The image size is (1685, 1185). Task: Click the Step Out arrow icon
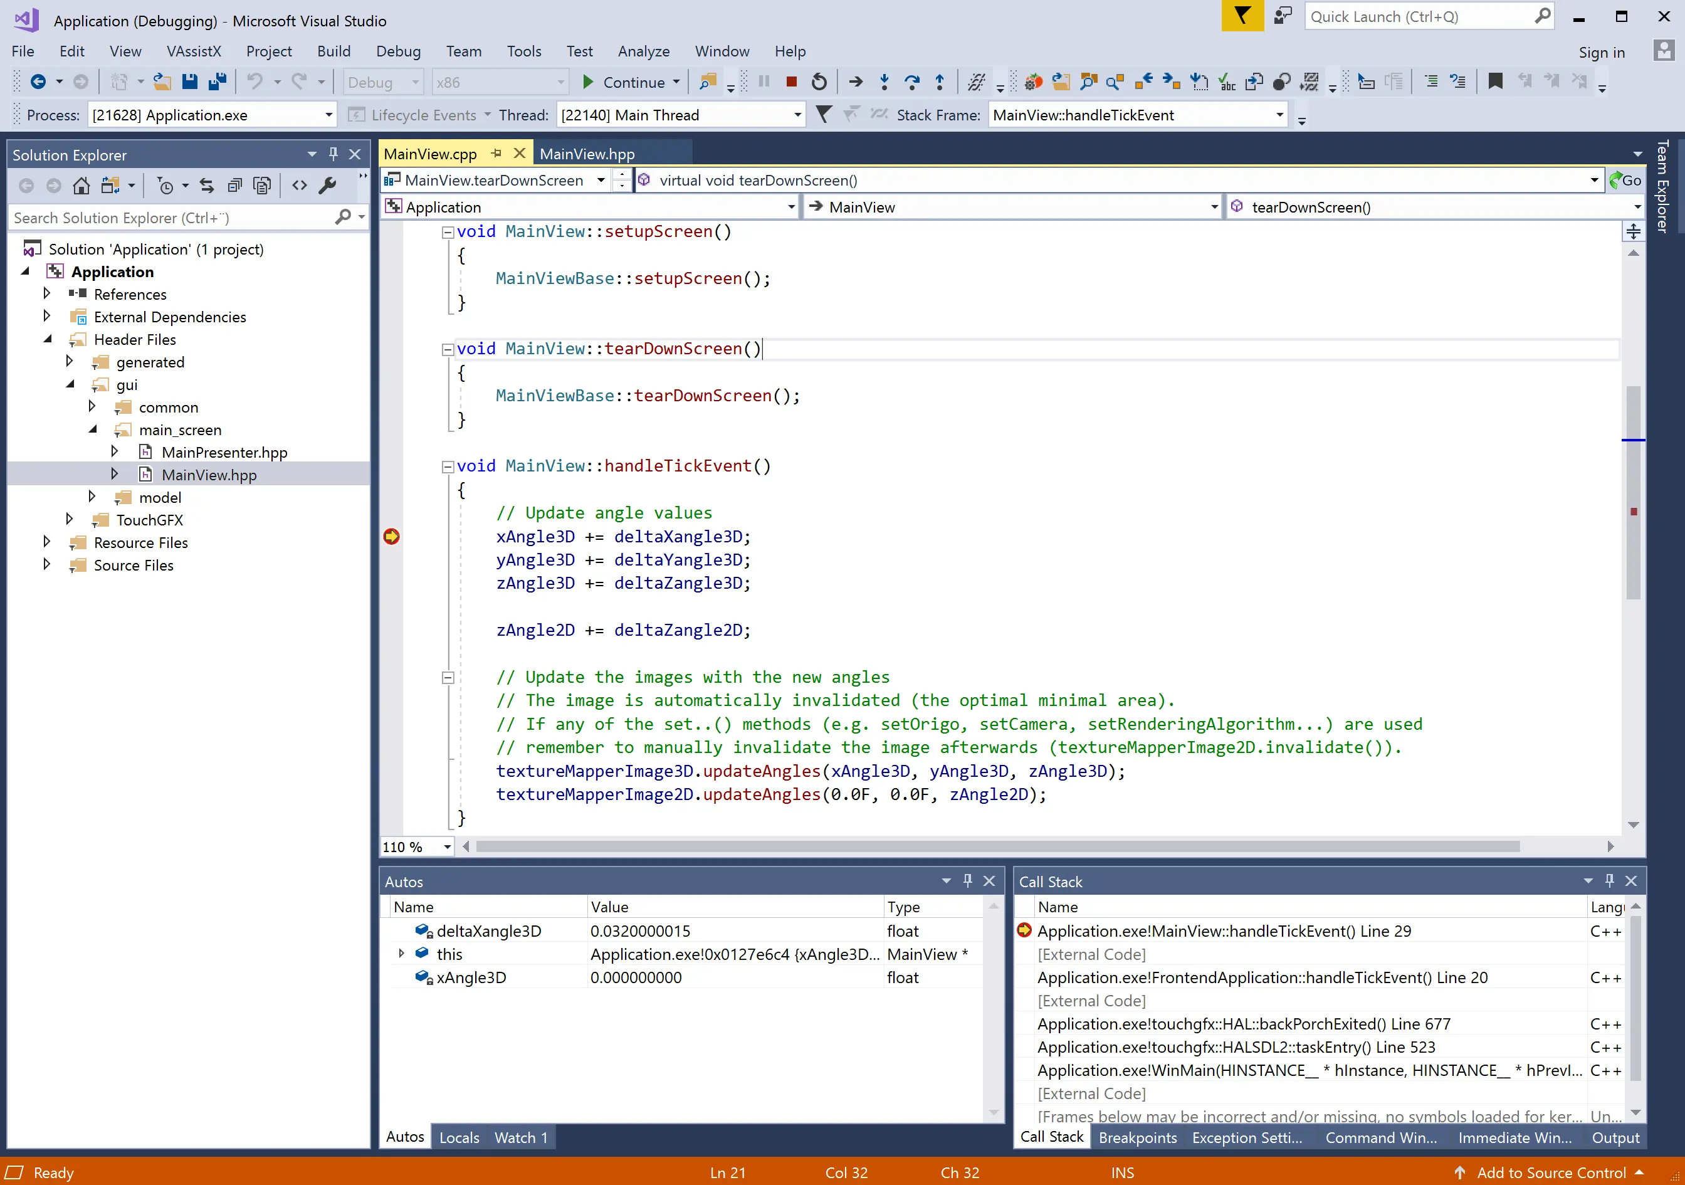[x=940, y=82]
